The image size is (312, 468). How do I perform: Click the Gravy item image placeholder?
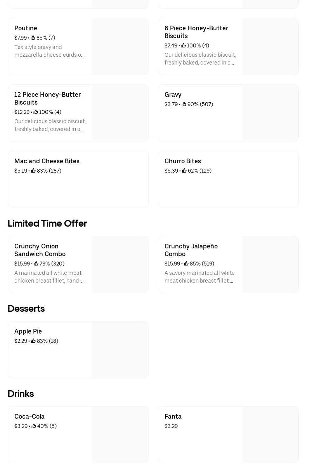point(270,113)
